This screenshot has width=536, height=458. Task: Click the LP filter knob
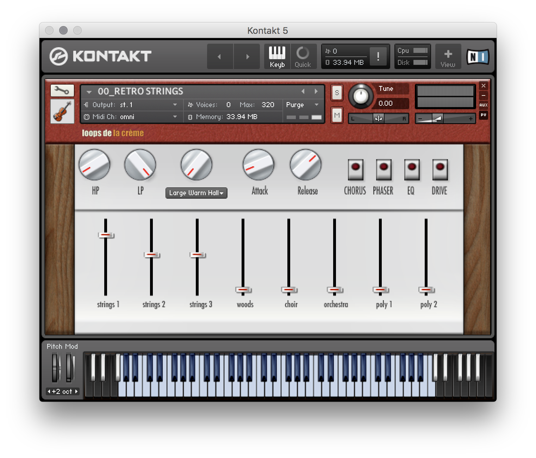coord(140,165)
